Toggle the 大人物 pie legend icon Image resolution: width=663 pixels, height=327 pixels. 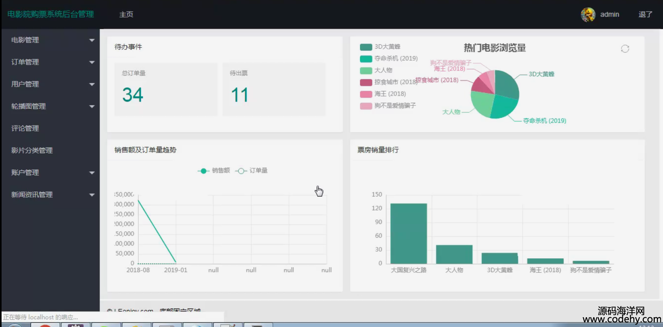pos(366,71)
